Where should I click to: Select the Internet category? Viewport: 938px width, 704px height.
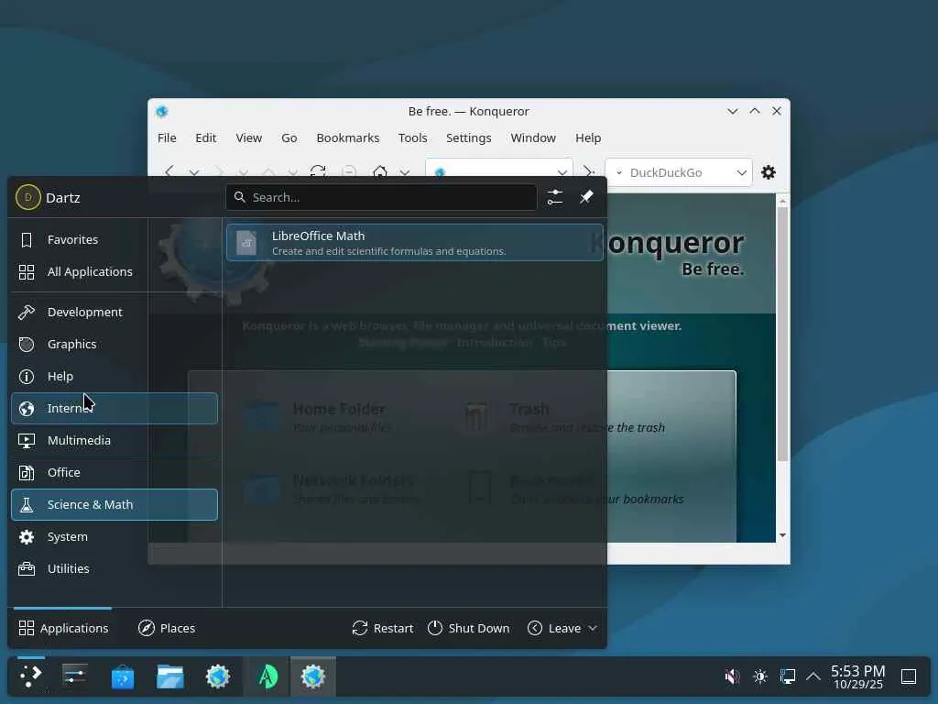(115, 408)
